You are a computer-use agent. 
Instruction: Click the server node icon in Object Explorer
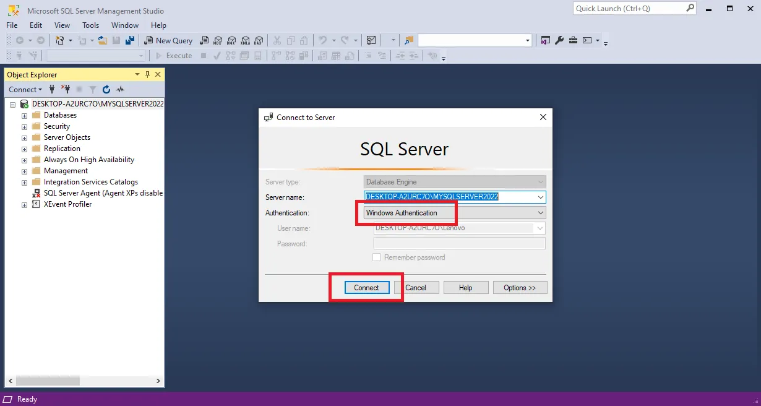(x=25, y=104)
